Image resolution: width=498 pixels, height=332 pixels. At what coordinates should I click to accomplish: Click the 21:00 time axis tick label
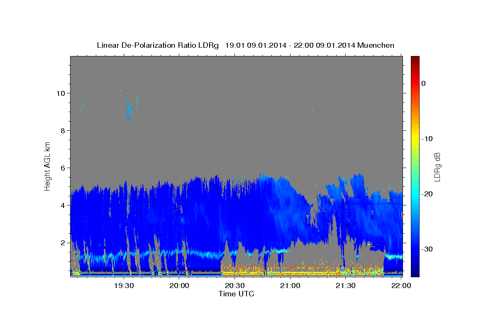click(x=290, y=286)
